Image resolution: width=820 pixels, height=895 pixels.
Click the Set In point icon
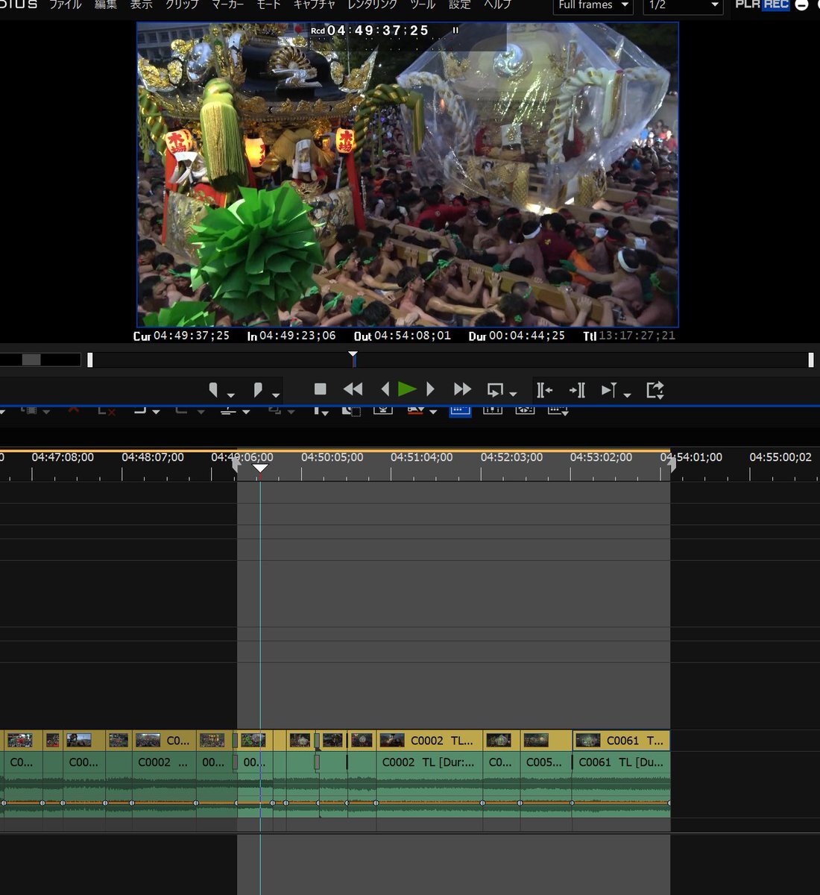tap(214, 389)
